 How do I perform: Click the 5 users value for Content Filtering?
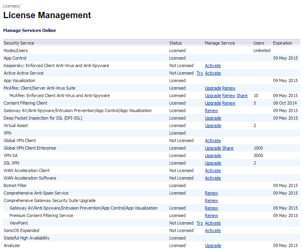point(255,103)
